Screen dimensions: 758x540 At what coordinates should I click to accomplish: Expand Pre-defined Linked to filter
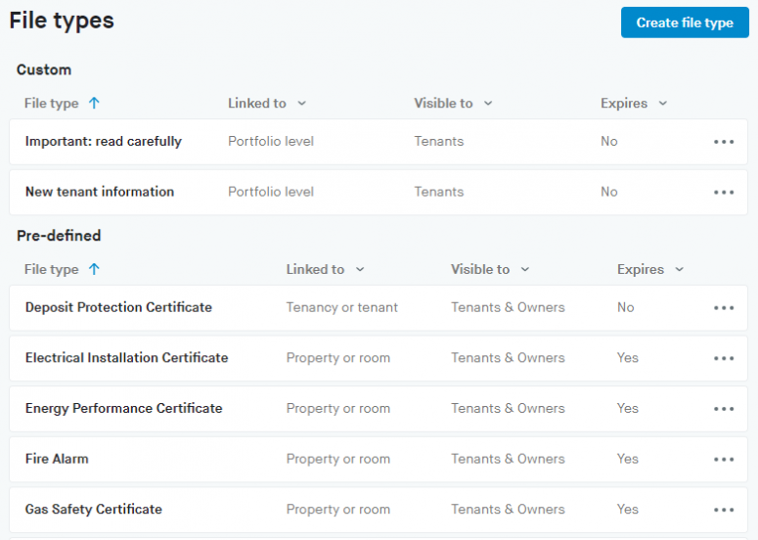point(360,270)
